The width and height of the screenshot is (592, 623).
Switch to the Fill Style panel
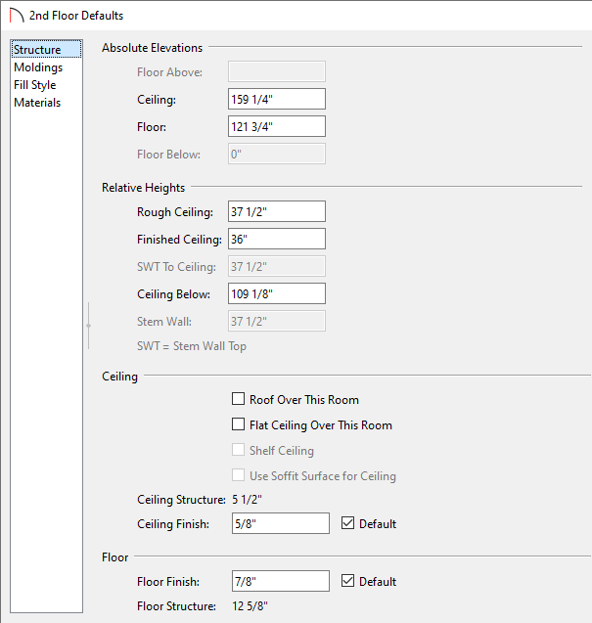point(35,85)
